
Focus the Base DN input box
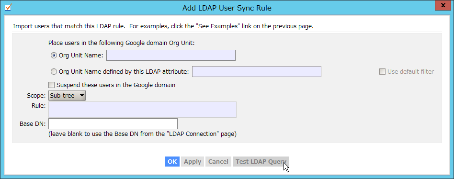(x=113, y=124)
